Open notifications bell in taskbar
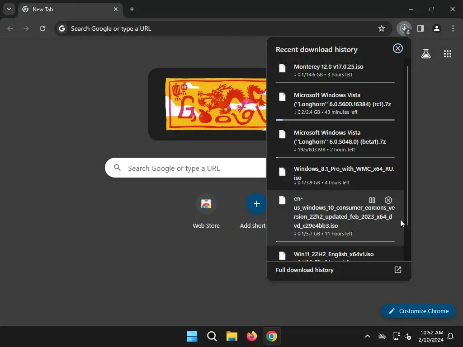This screenshot has height=347, width=463. pyautogui.click(x=451, y=336)
